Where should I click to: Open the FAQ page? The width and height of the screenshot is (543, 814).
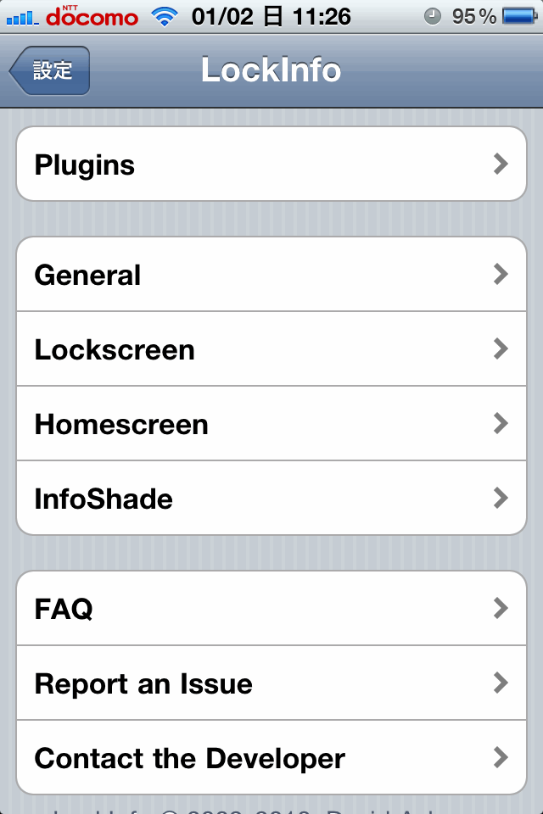point(271,609)
